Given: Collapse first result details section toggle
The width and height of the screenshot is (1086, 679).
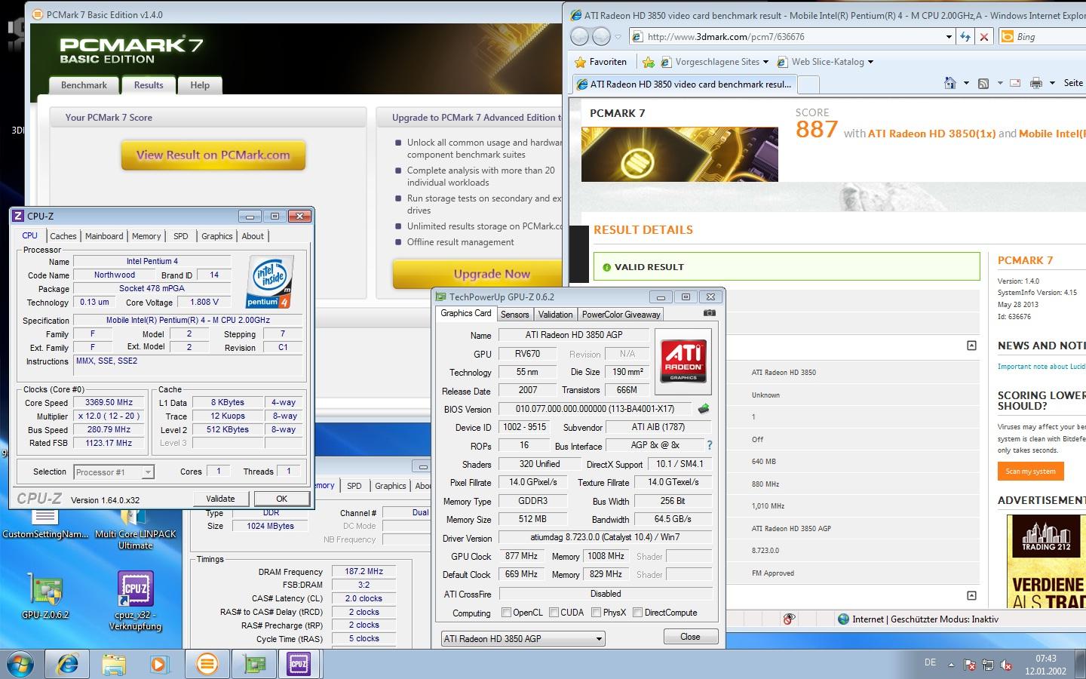Looking at the screenshot, I should coord(971,346).
